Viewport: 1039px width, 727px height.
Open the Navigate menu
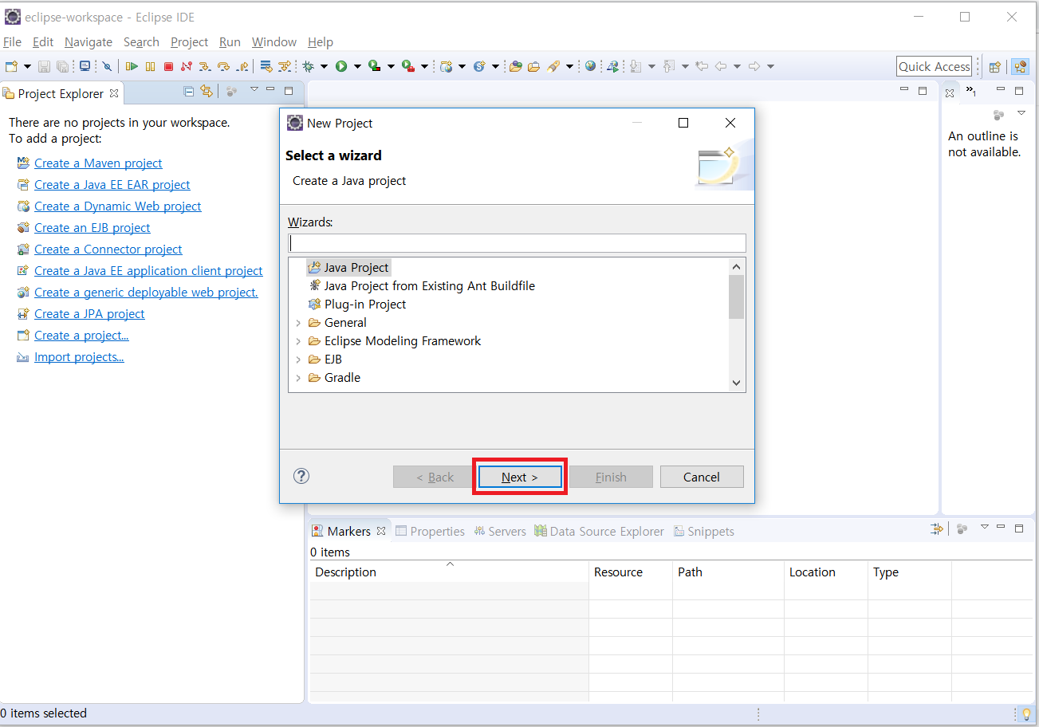89,42
